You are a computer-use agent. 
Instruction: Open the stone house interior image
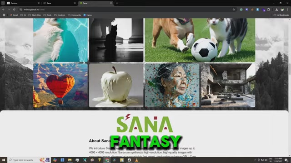[x=228, y=86]
